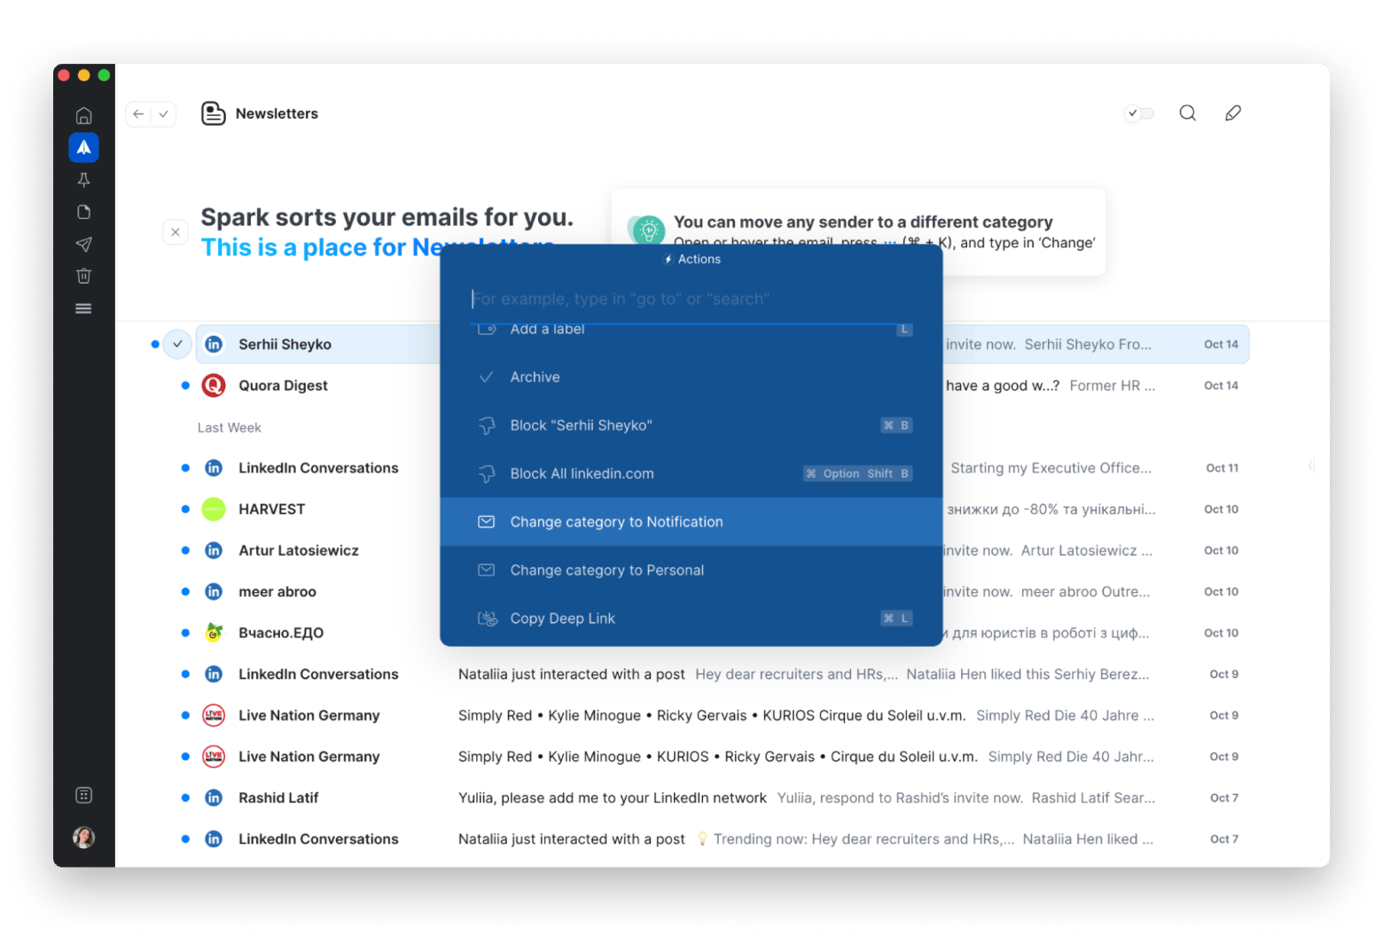Click the Newsletters category icon
1383x950 pixels.
(x=213, y=113)
